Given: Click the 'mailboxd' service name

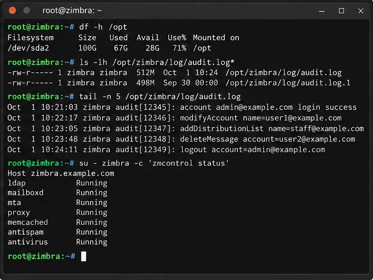Looking at the screenshot, I should coord(26,193).
